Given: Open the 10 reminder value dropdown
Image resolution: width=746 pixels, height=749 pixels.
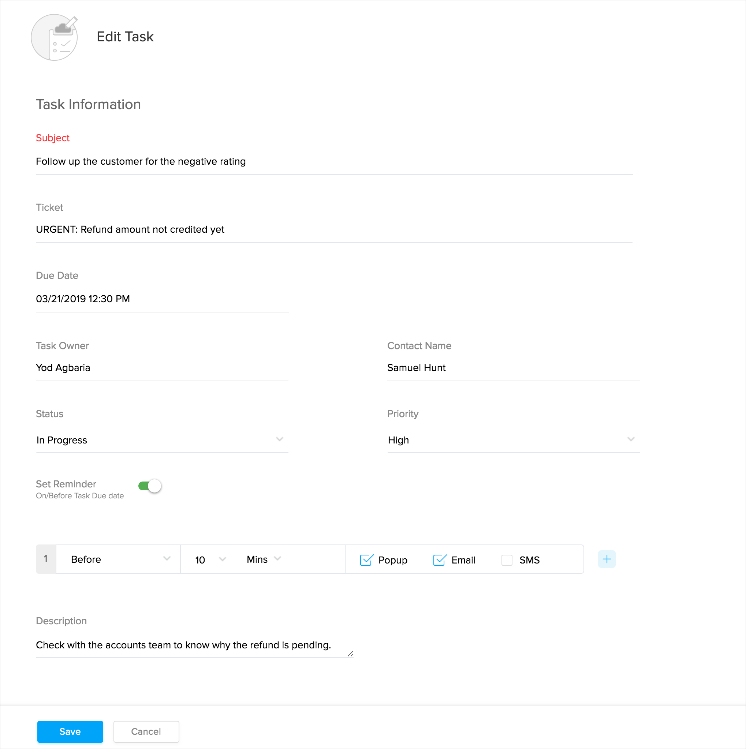Looking at the screenshot, I should coord(210,559).
